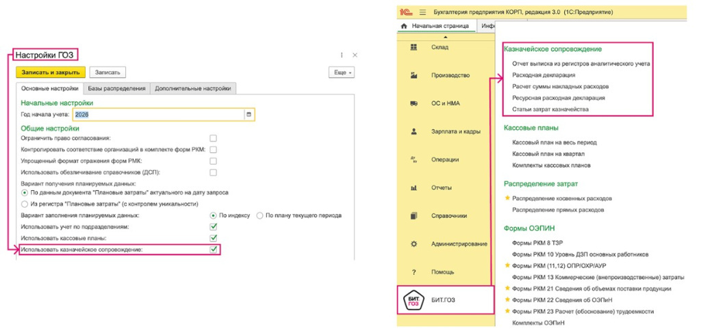Image resolution: width=701 pixels, height=333 pixels.
Task: Open the Производство section icon
Action: [413, 75]
